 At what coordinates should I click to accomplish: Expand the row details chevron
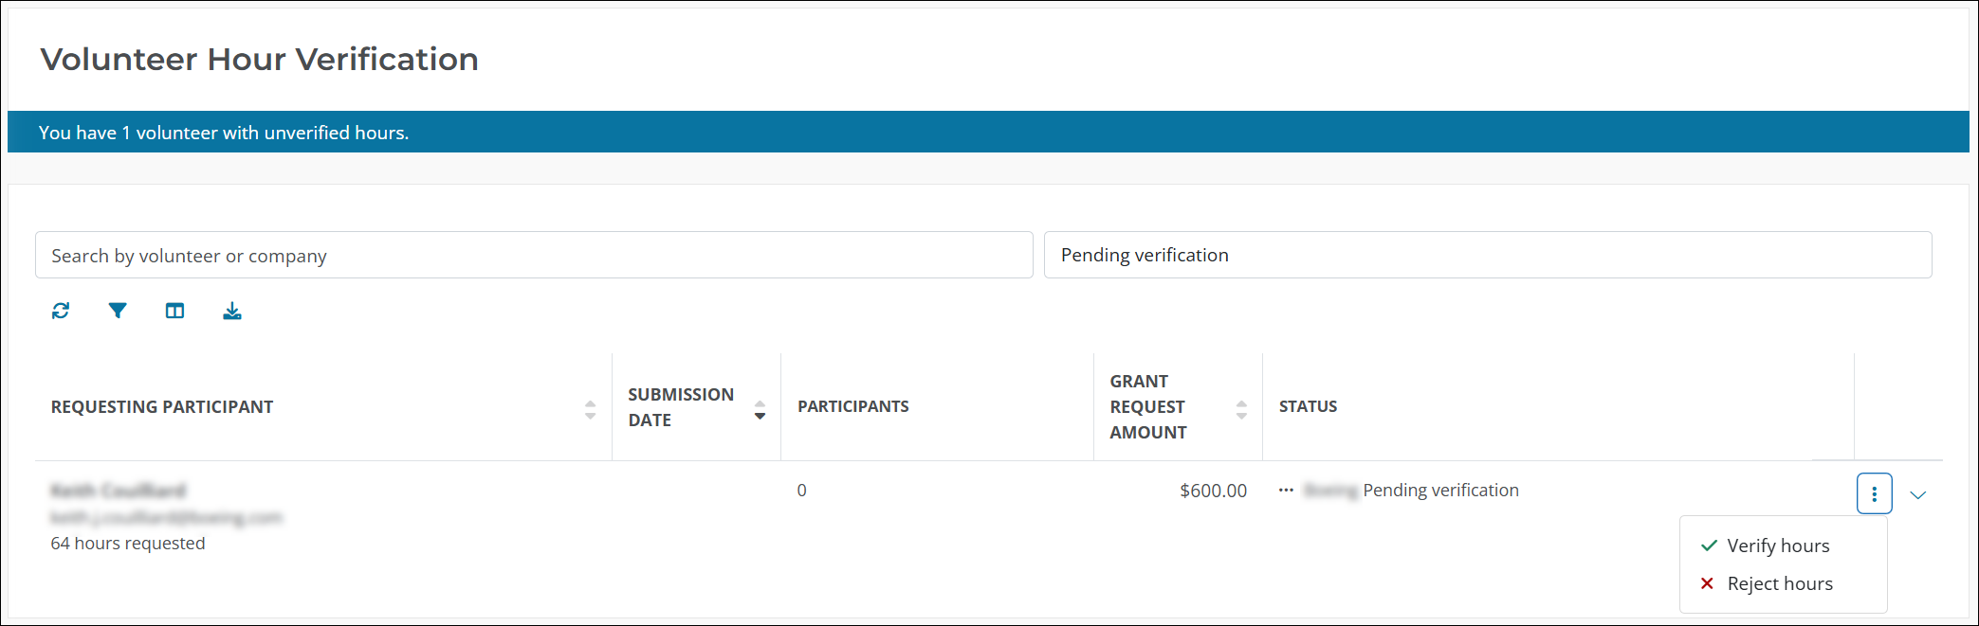pyautogui.click(x=1918, y=494)
